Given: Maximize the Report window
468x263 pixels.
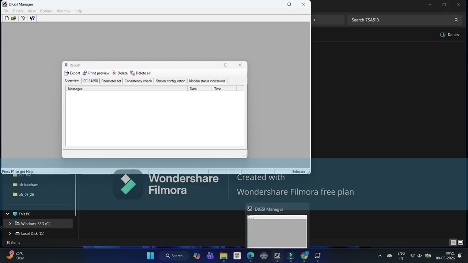Looking at the screenshot, I should coord(226,65).
